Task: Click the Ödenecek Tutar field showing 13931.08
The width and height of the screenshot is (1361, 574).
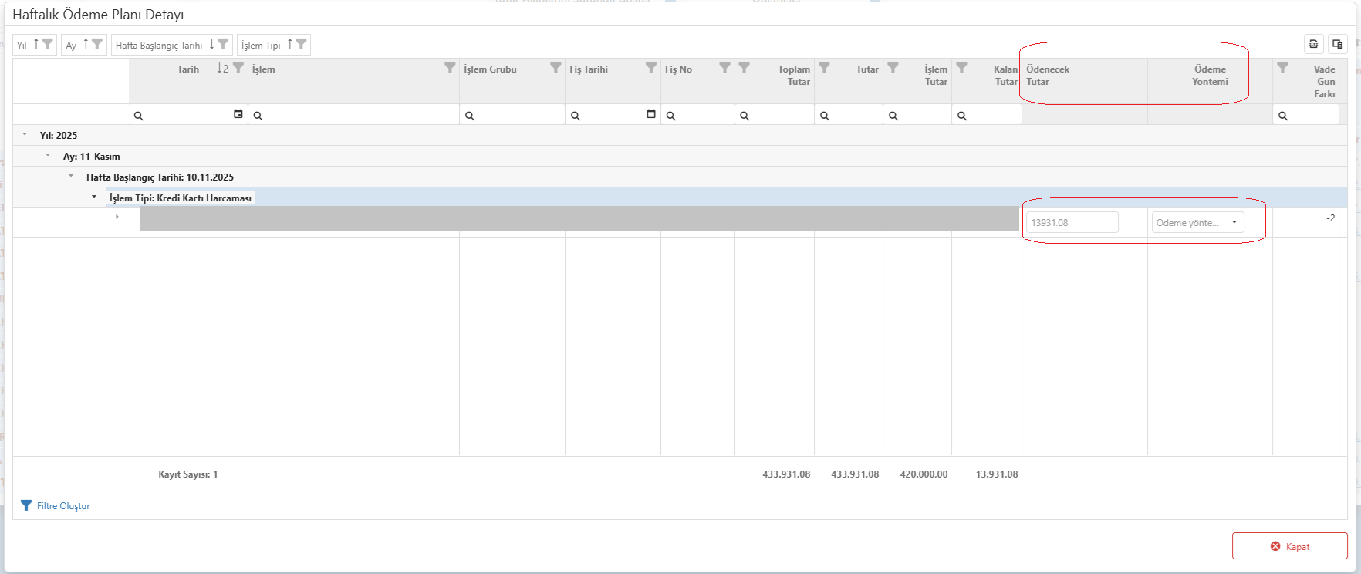Action: click(x=1072, y=222)
